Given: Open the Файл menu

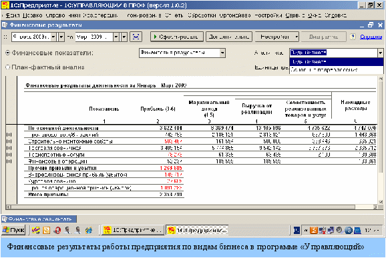Looking at the screenshot, I should tap(12, 15).
